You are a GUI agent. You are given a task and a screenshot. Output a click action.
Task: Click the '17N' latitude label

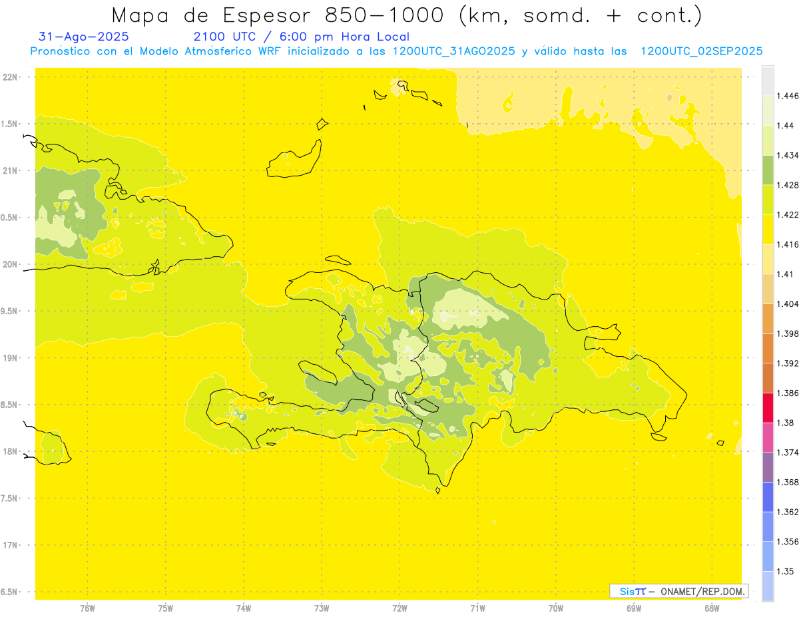coord(10,546)
